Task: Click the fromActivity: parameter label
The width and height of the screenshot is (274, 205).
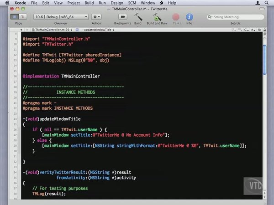Action: point(72,178)
